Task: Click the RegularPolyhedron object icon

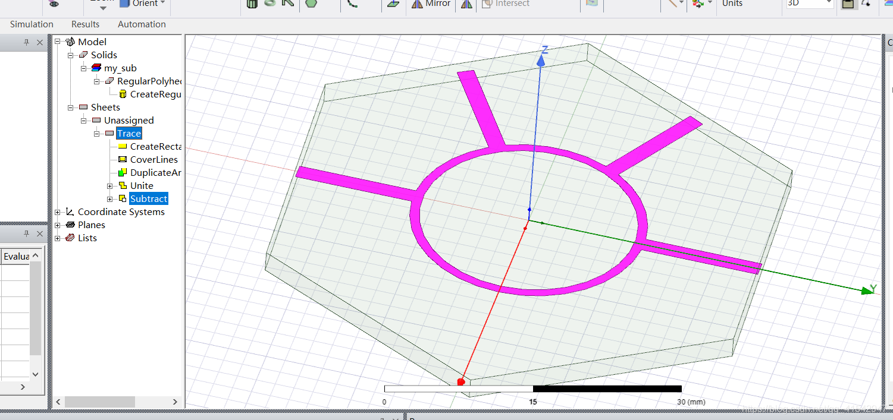Action: 109,81
